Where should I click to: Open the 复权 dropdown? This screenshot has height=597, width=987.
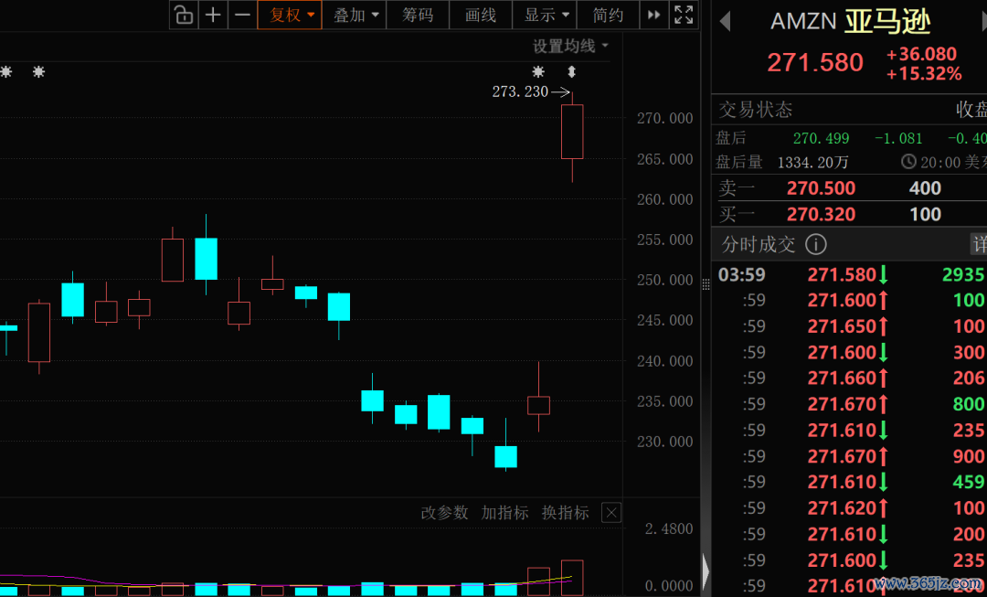click(x=290, y=16)
